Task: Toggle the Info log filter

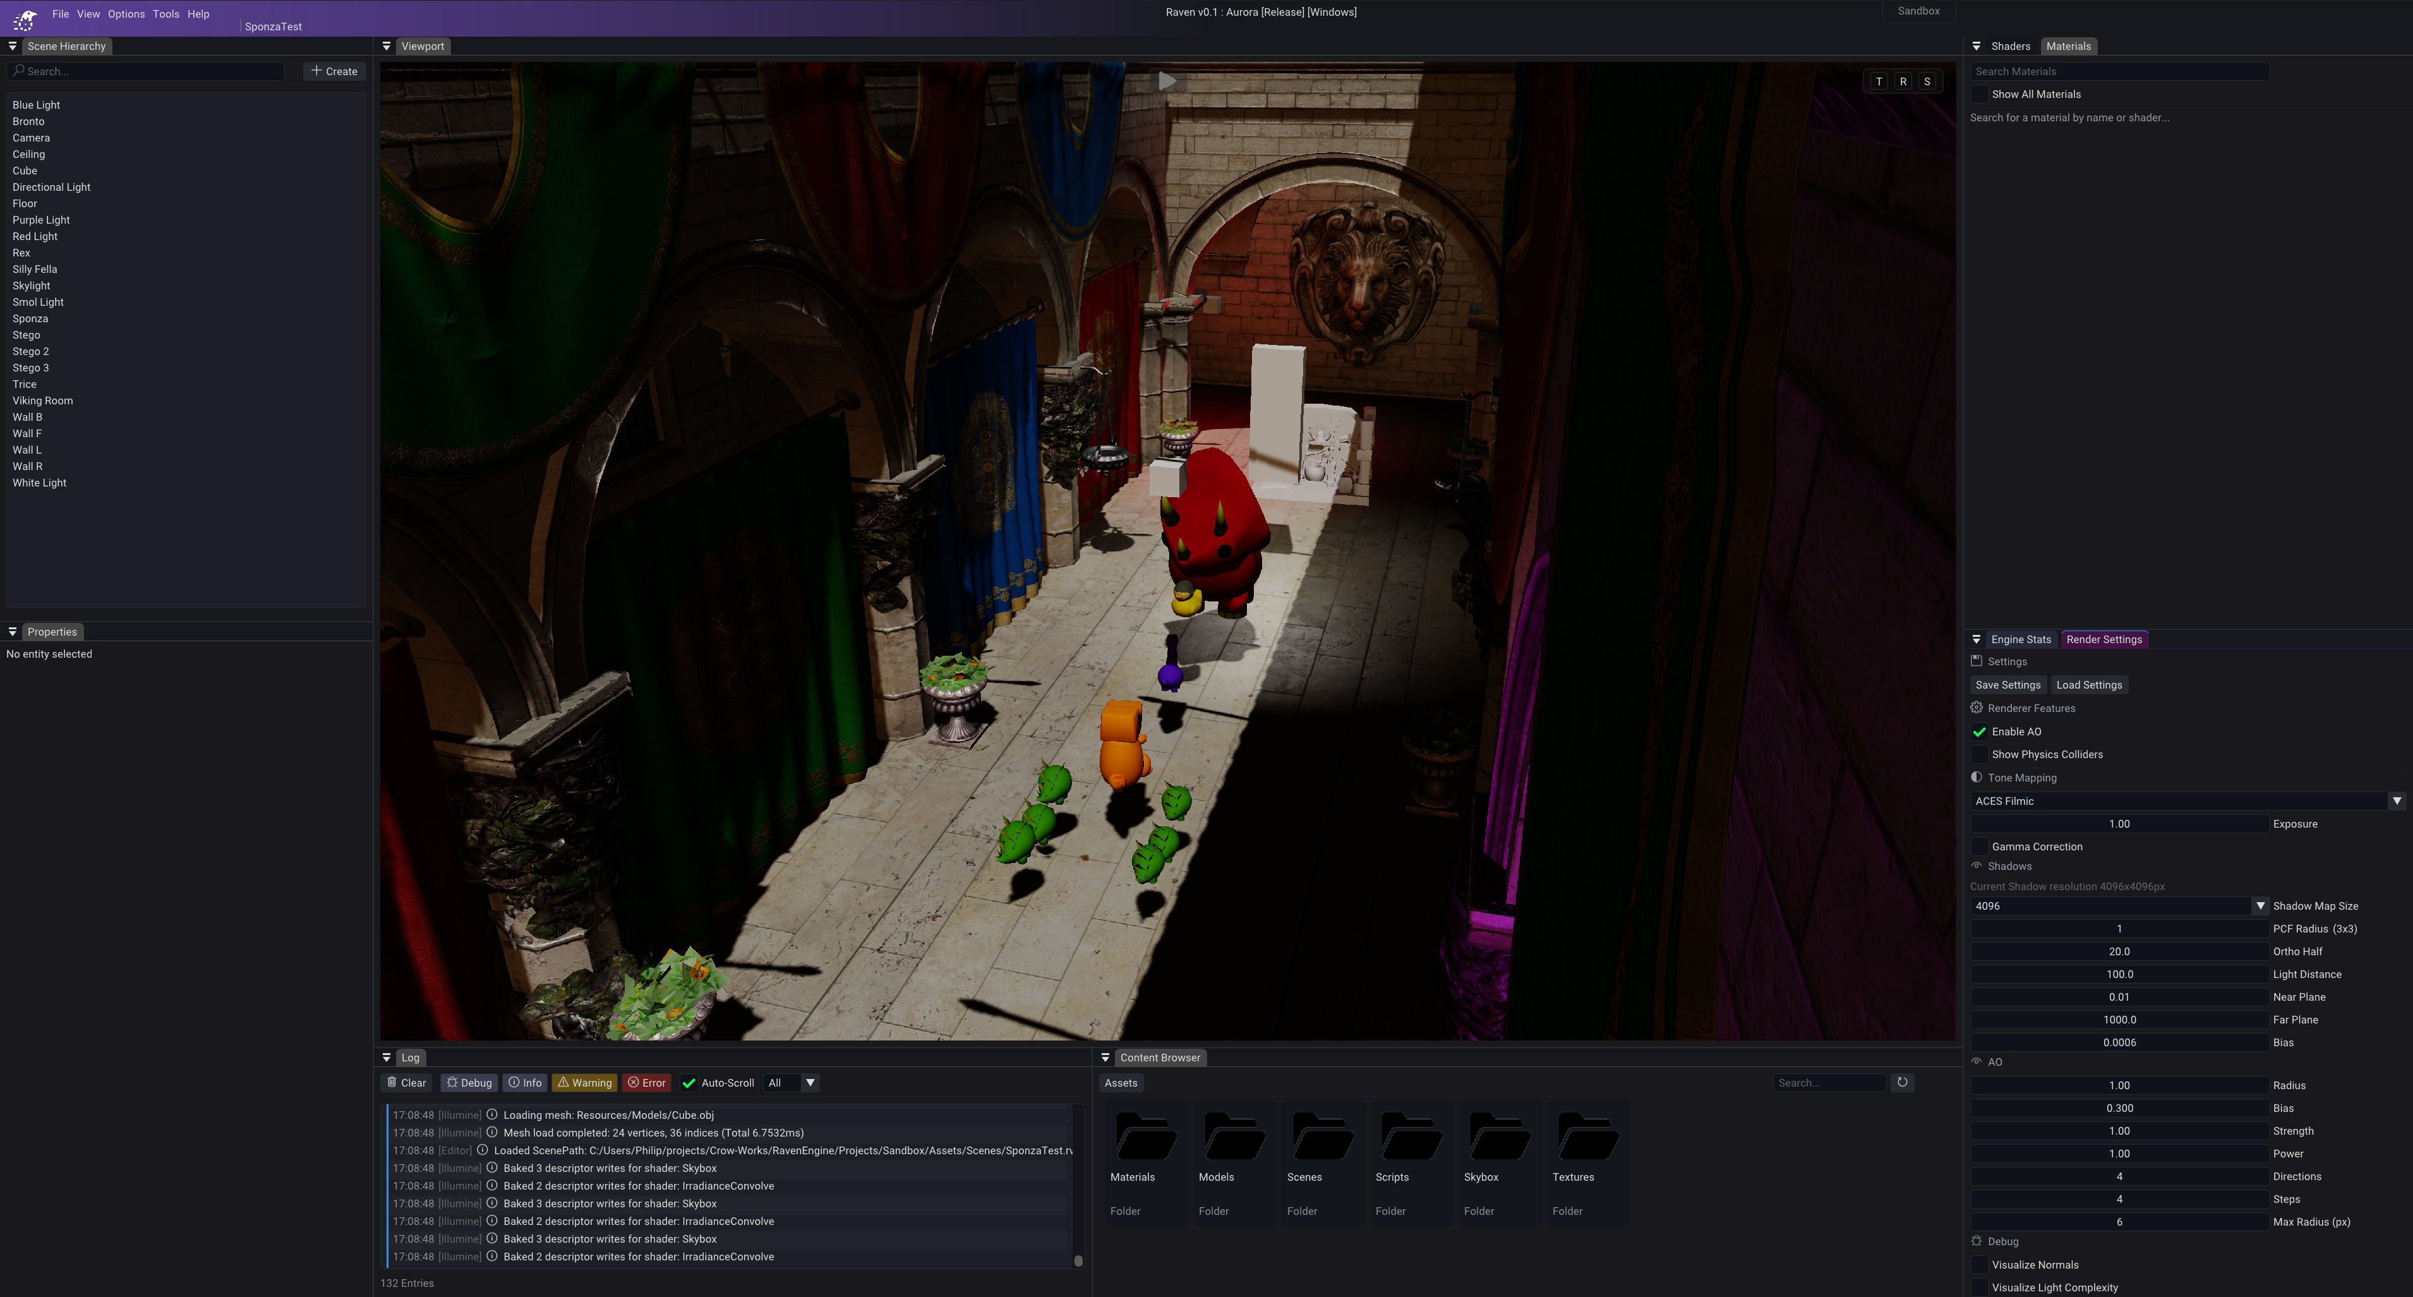Action: point(526,1082)
